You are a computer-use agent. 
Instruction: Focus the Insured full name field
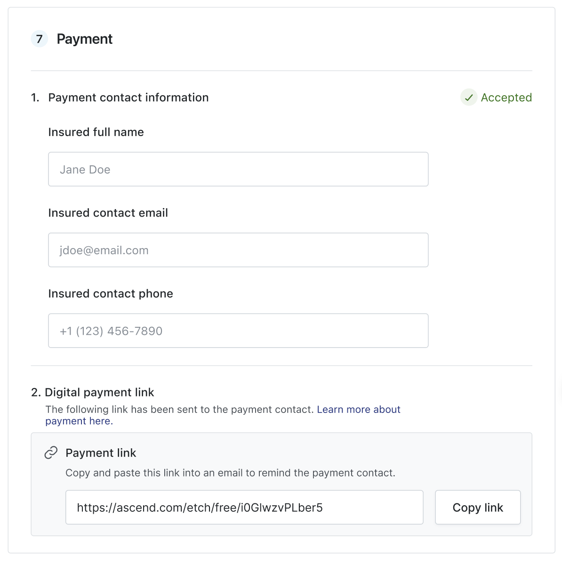click(238, 170)
